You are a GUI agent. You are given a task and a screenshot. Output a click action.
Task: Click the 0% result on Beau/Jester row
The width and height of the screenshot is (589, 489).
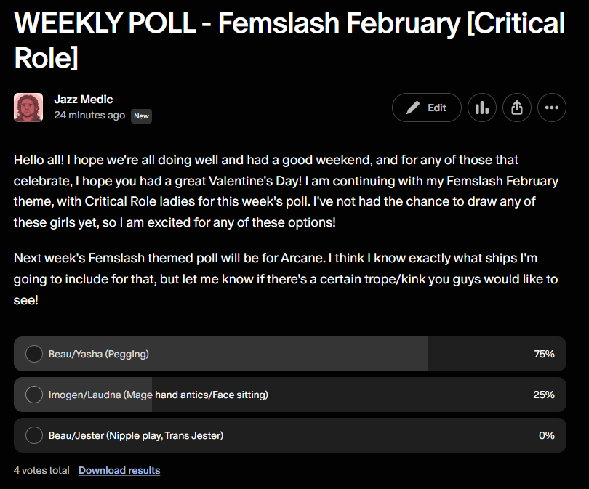(546, 435)
